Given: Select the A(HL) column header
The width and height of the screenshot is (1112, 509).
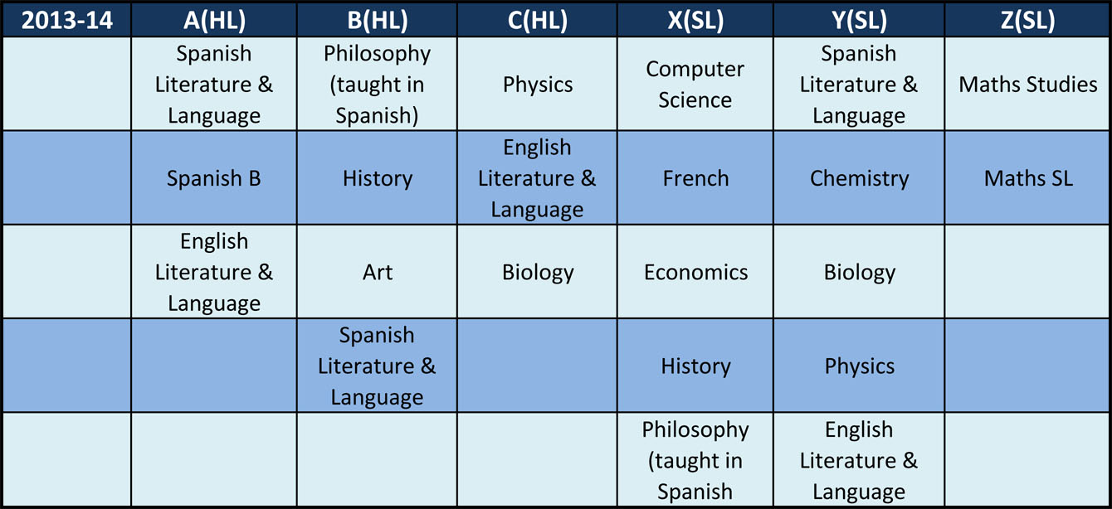Looking at the screenshot, I should pos(214,19).
